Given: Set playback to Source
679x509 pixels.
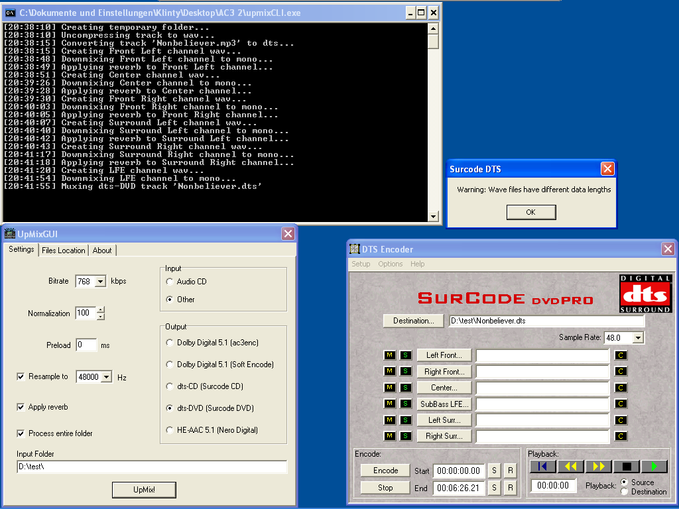Looking at the screenshot, I should pyautogui.click(x=625, y=482).
